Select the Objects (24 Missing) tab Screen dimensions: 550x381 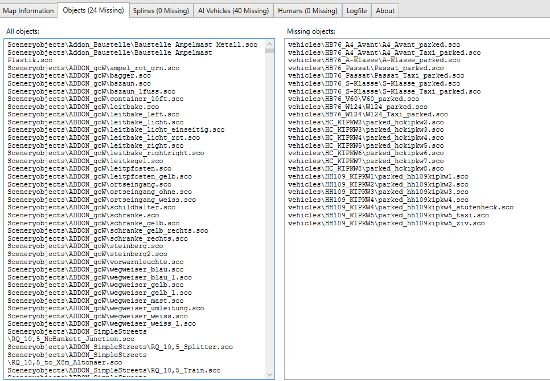click(93, 10)
